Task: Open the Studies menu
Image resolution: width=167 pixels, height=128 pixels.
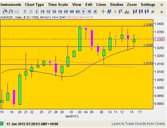Action: coord(117,4)
